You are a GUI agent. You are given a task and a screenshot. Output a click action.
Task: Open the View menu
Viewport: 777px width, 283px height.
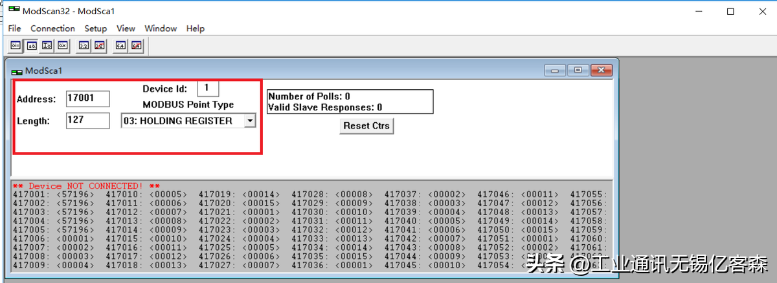(x=126, y=28)
